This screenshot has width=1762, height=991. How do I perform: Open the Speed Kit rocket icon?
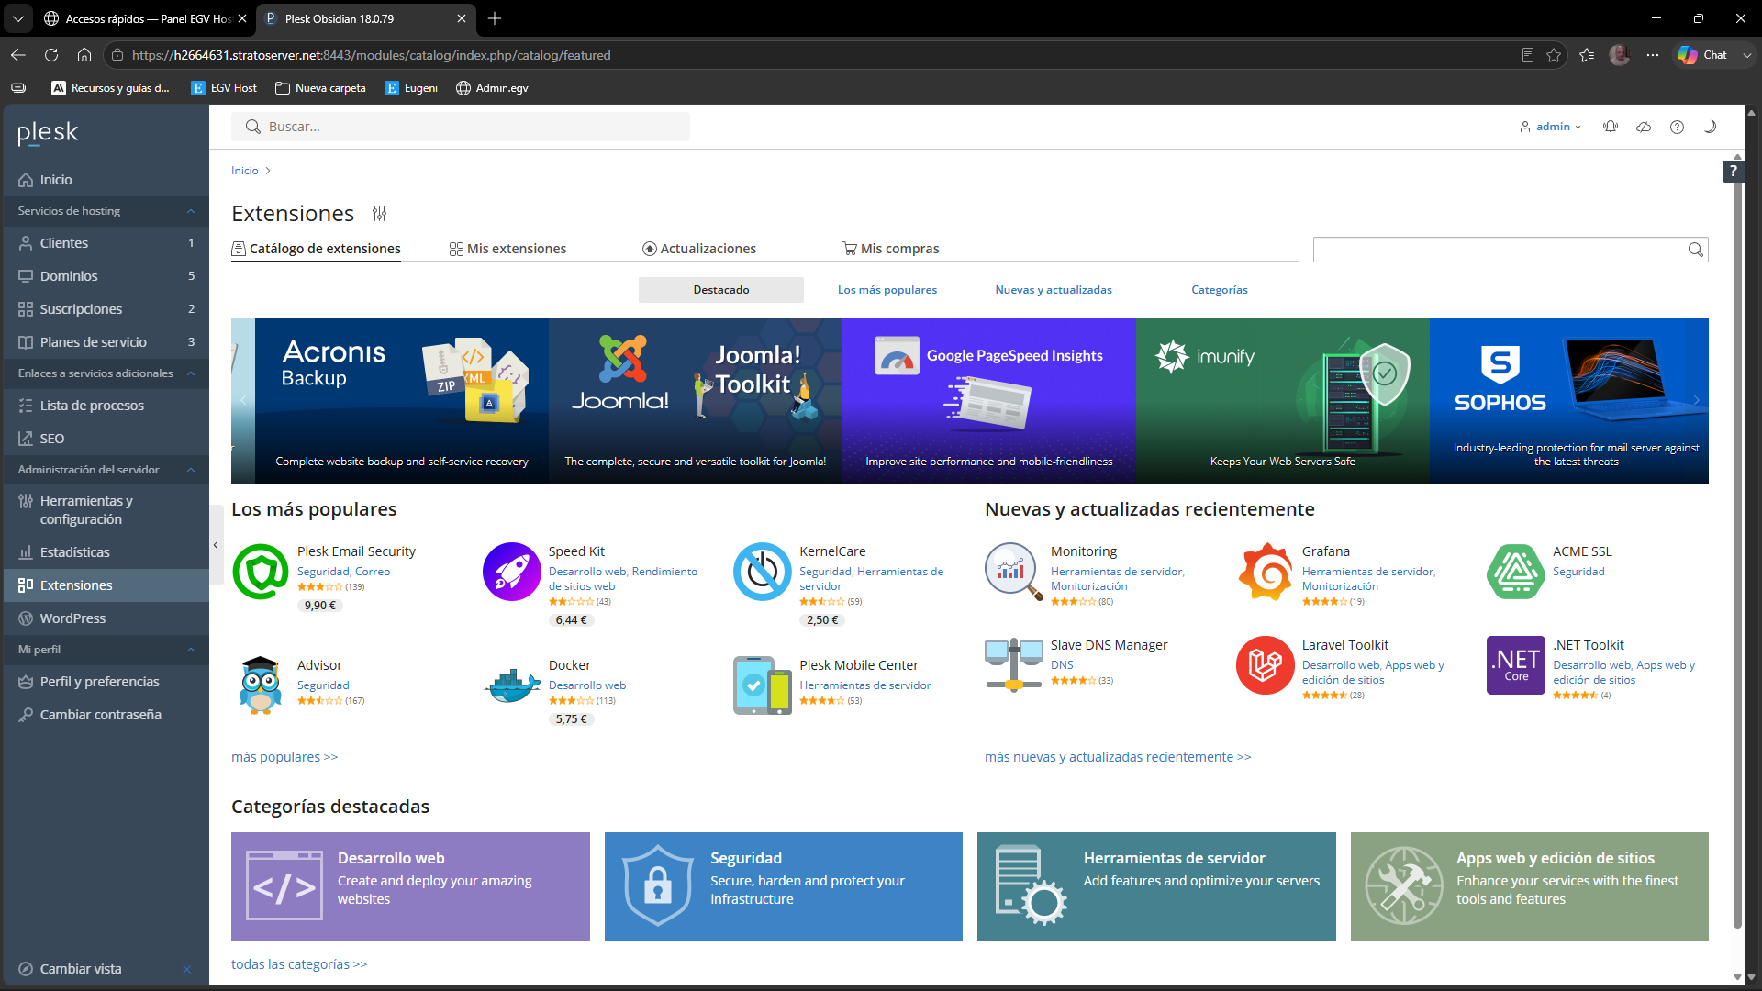[511, 571]
